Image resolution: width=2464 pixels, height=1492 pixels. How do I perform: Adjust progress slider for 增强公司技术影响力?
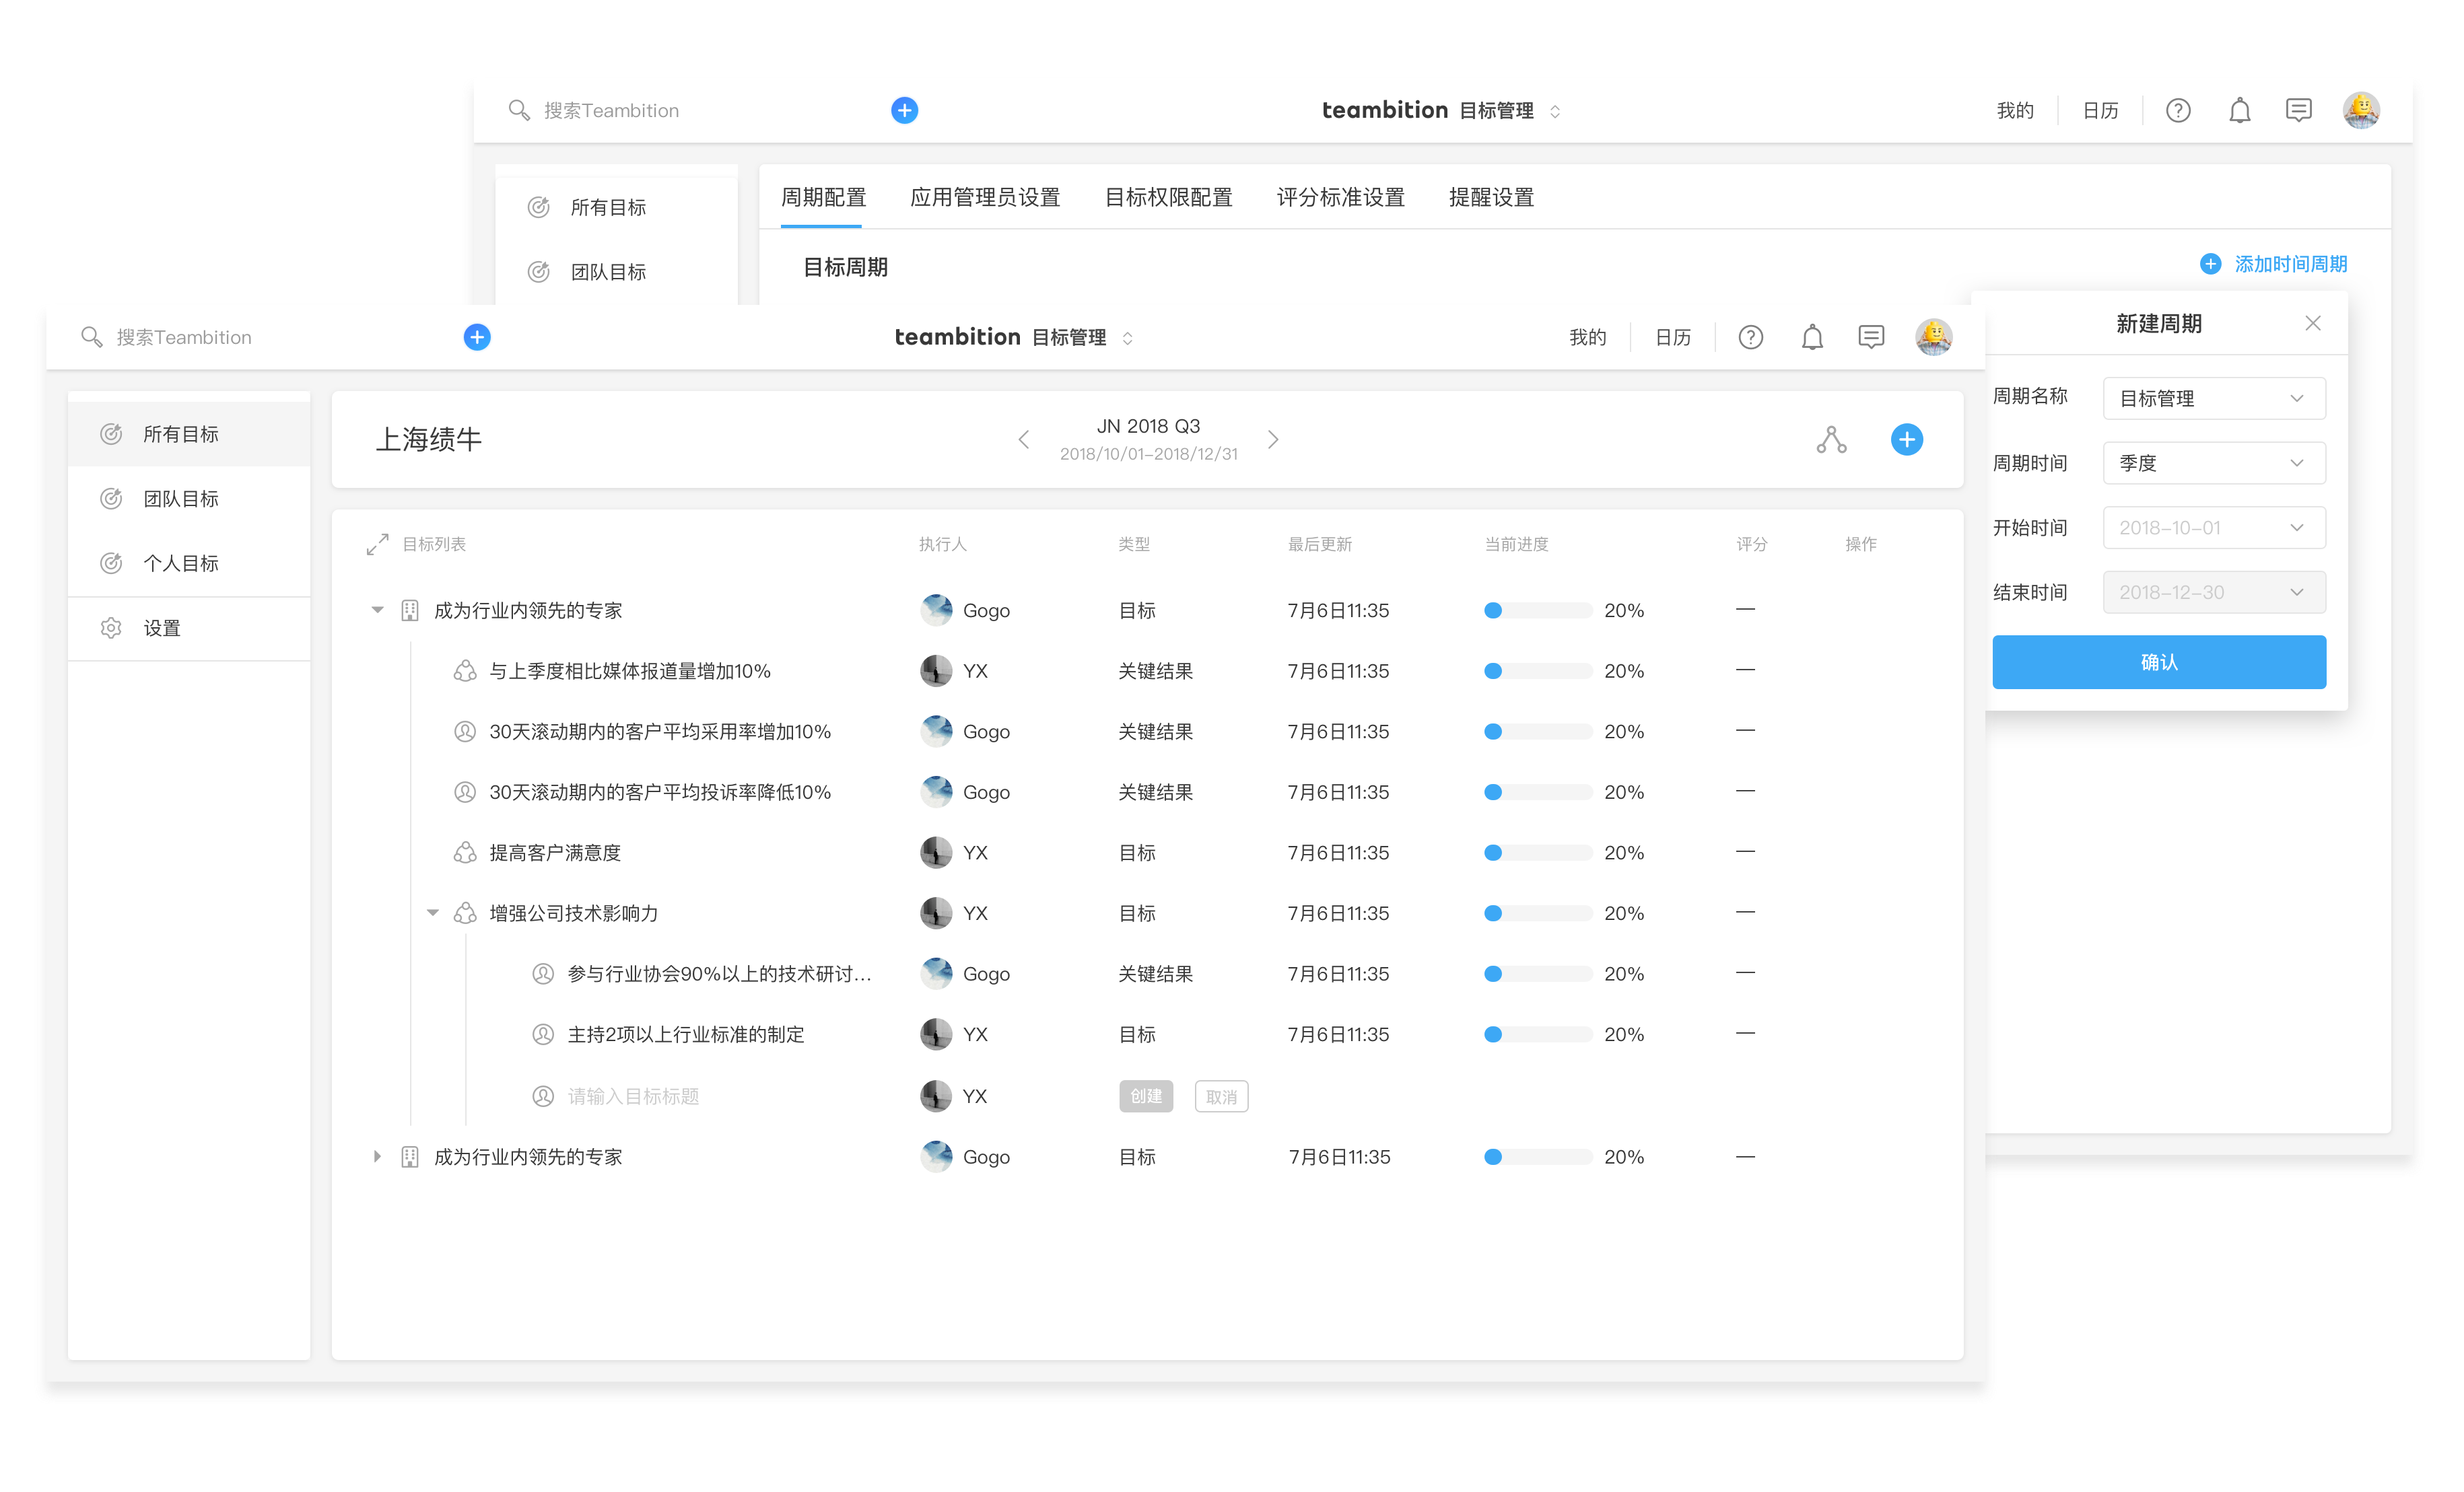1538,913
